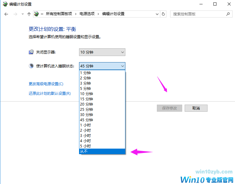Click the 取消 button
The height and width of the screenshot is (184, 235).
pos(196,108)
